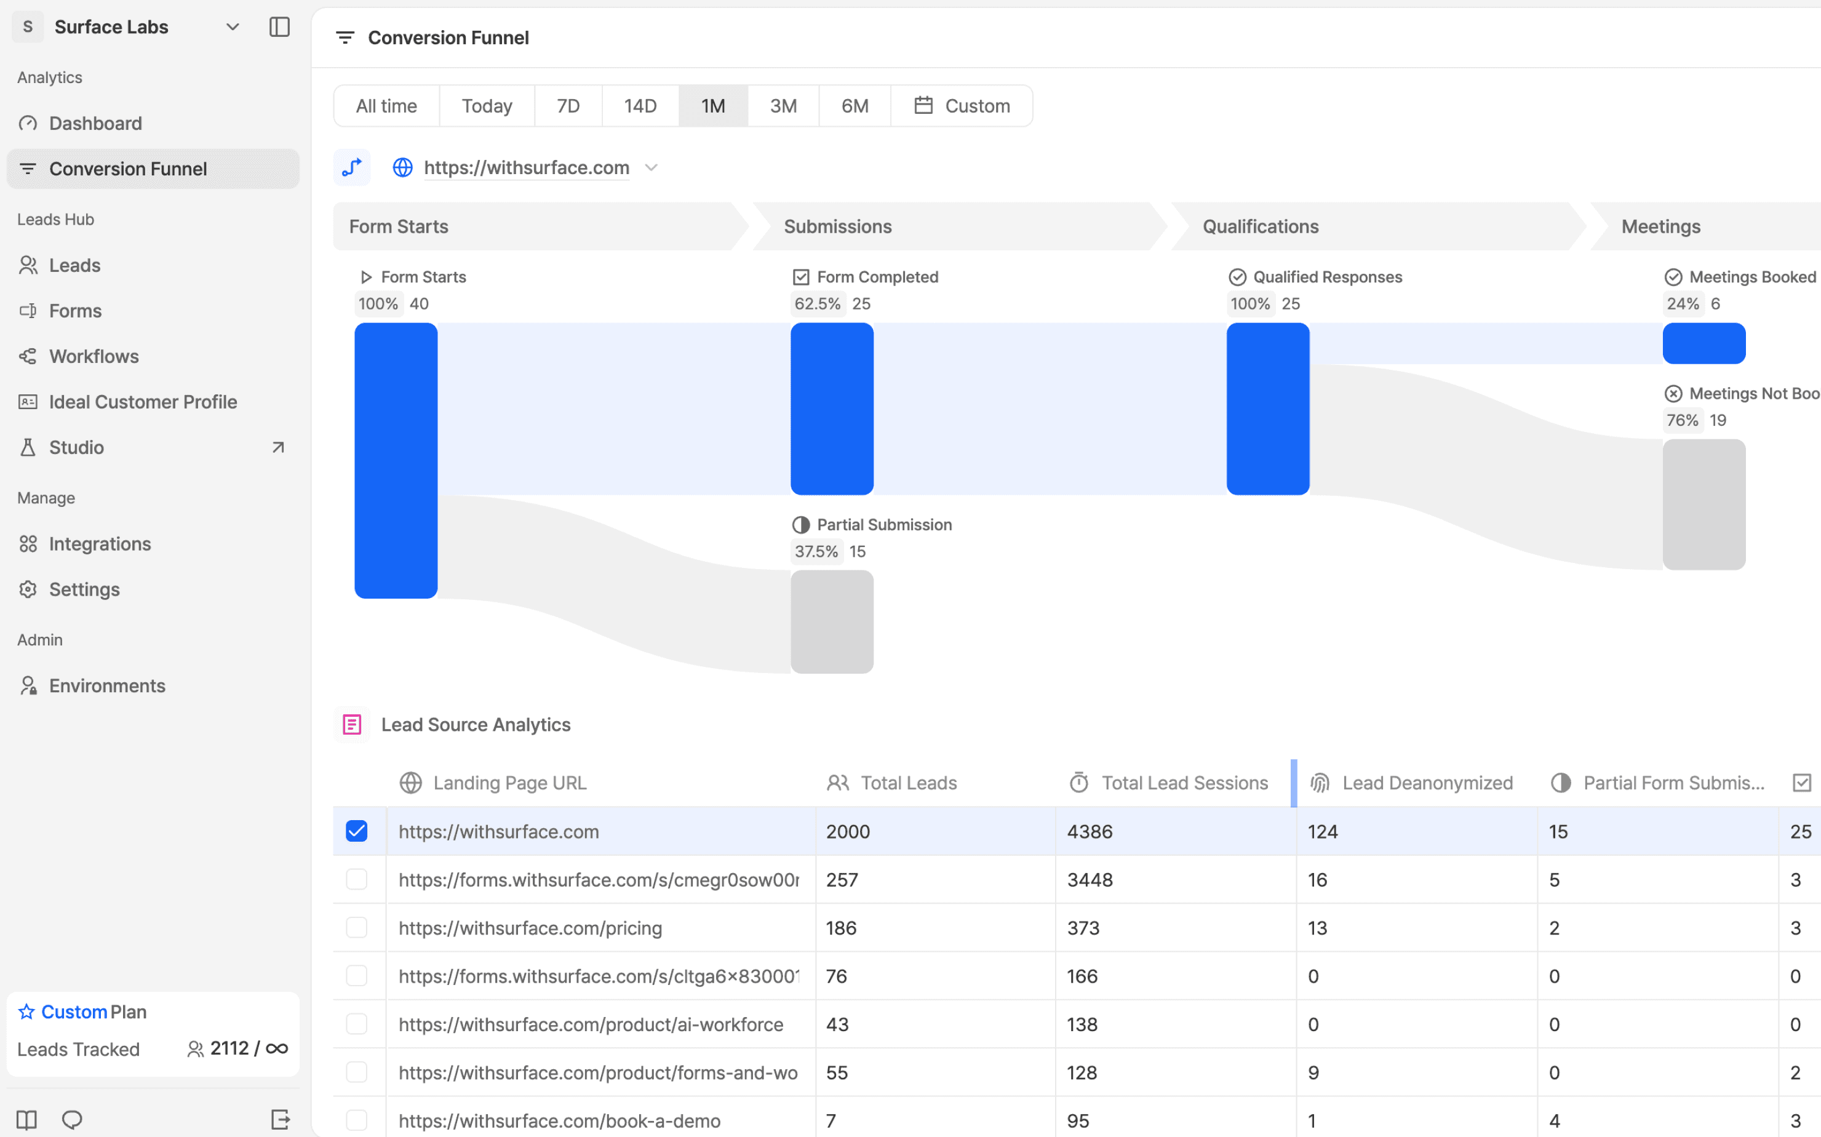Open the documentation book icon
This screenshot has height=1137, width=1821.
pos(27,1120)
